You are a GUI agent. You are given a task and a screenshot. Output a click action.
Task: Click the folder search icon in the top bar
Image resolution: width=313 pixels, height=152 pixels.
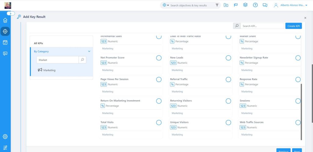tap(226, 5)
